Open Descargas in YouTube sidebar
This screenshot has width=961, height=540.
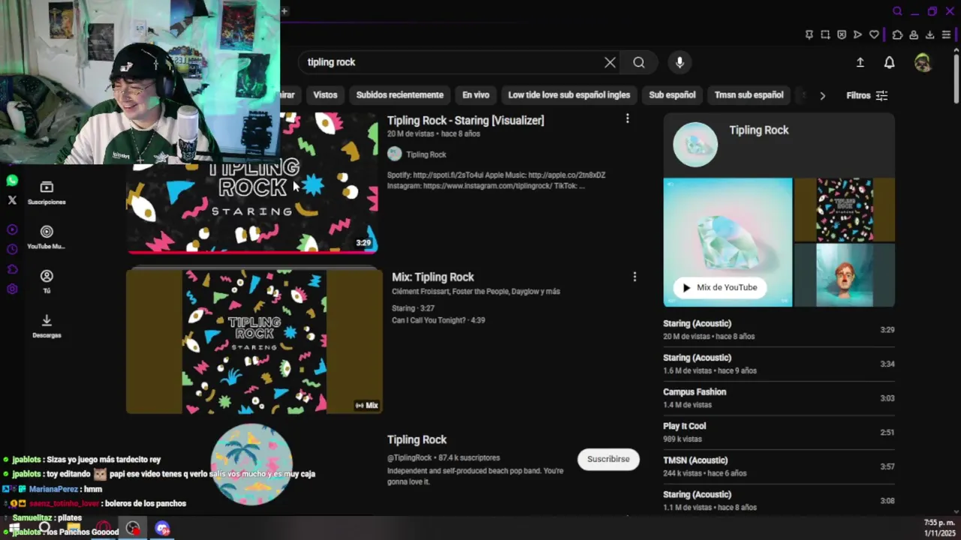[47, 325]
